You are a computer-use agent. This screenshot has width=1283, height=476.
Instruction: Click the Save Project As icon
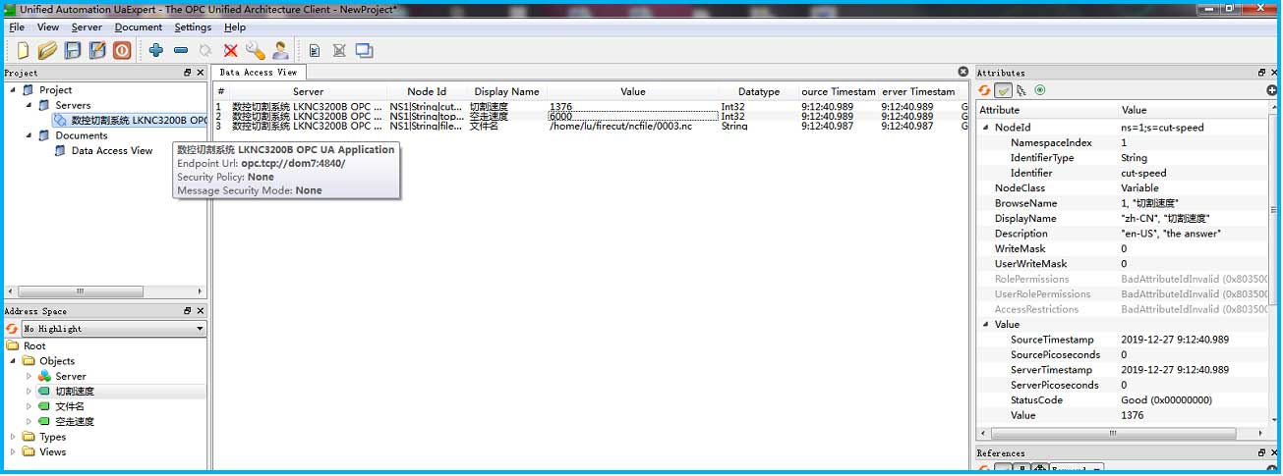(x=96, y=50)
